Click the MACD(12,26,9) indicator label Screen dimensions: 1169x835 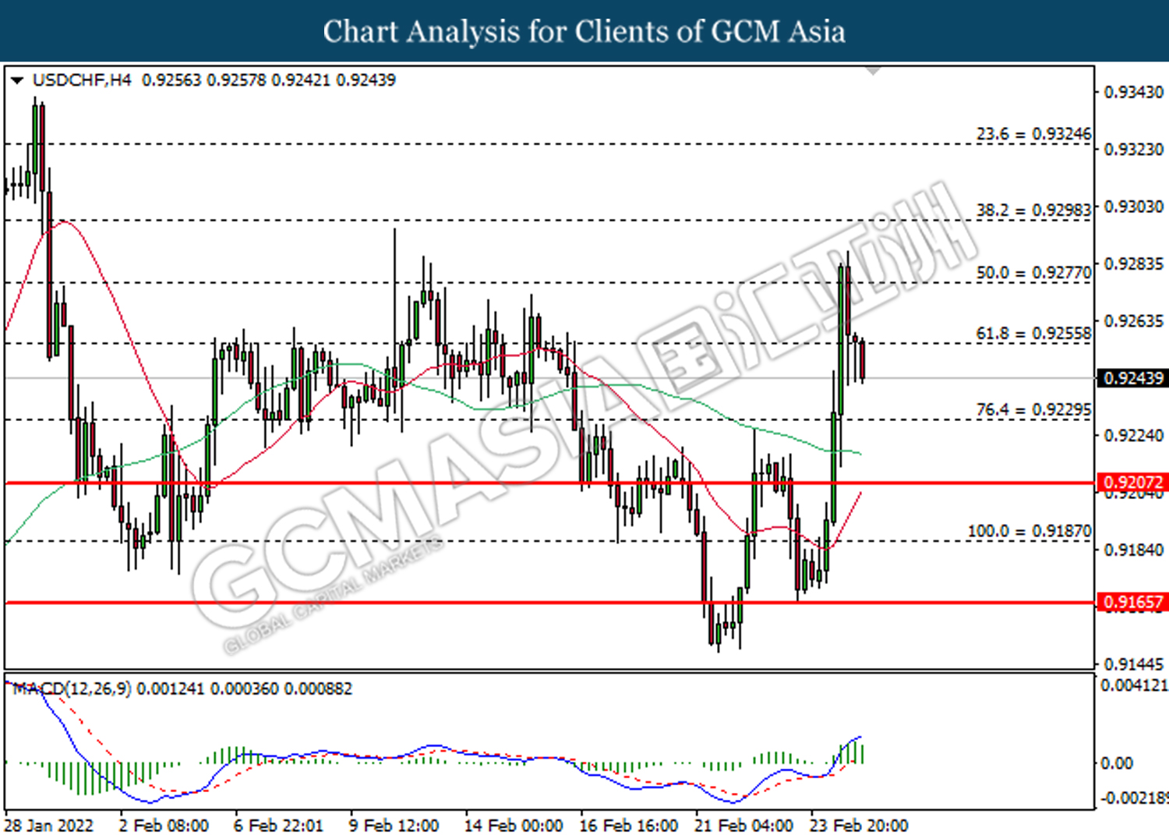(72, 689)
